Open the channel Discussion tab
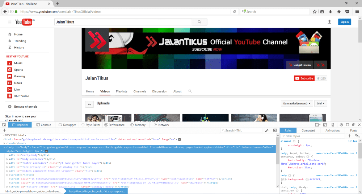The image size is (362, 194). [x=160, y=91]
